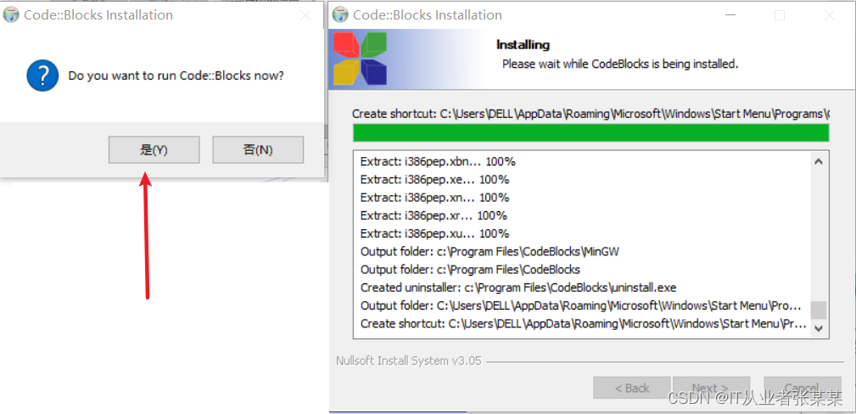The width and height of the screenshot is (856, 414).
Task: Close the run Code::Blocks prompt dialog
Action: pos(305,15)
